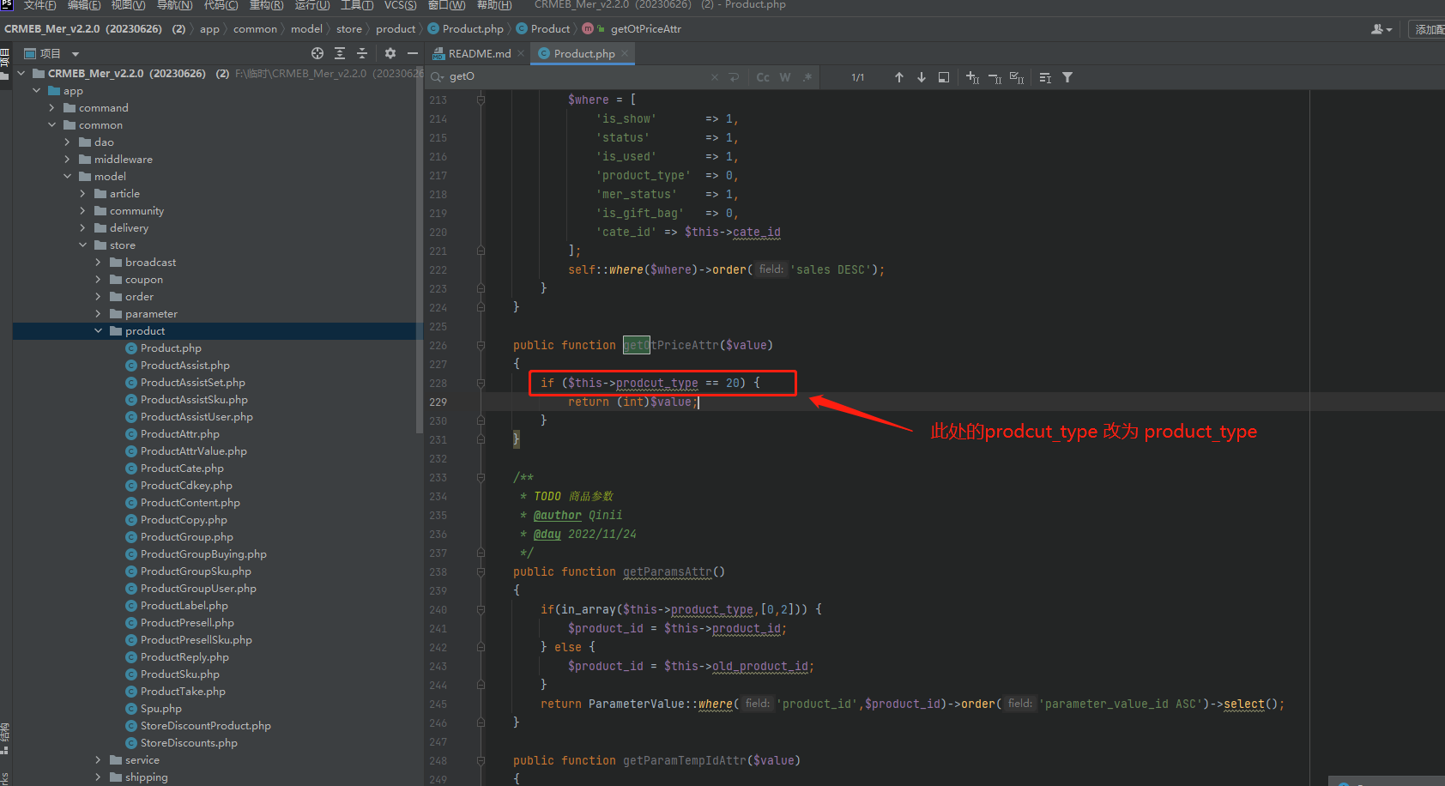Expand the community folder

pos(83,210)
